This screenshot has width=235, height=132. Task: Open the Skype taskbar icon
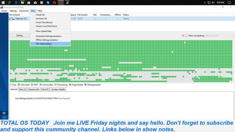pos(48,3)
